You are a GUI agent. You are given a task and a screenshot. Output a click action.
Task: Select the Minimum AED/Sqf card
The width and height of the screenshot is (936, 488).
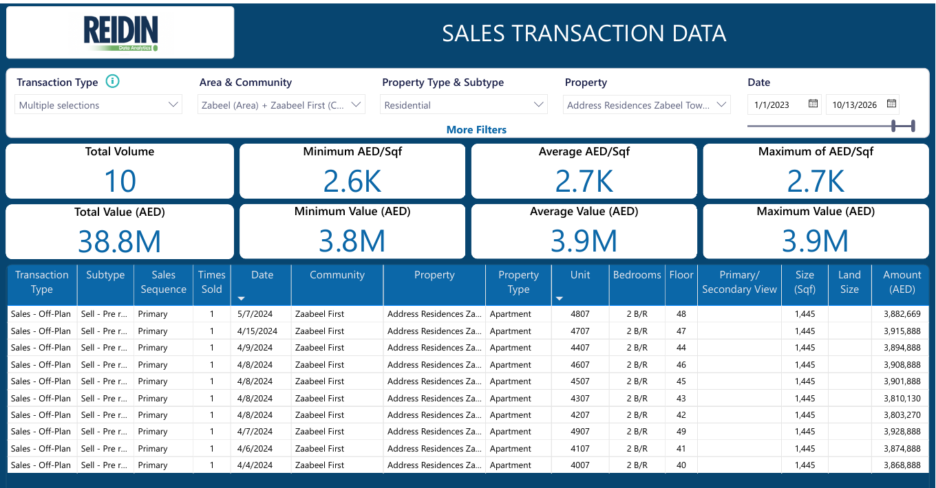352,171
